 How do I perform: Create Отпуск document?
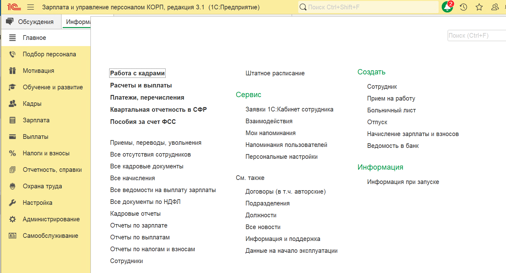point(377,122)
